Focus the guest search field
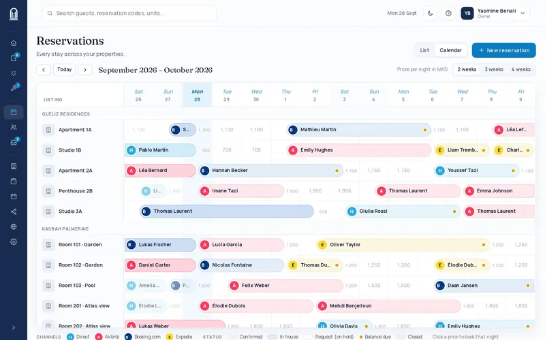The image size is (545, 340). [129, 13]
